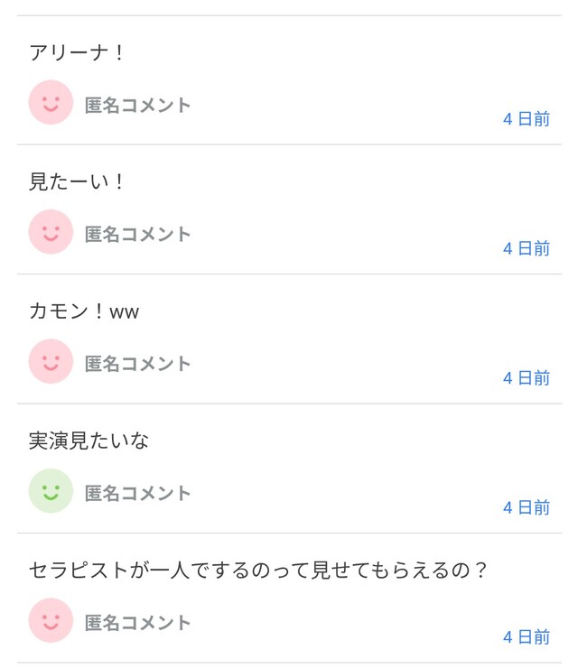Tap the comment text カモン！ww
This screenshot has height=668, width=578.
coord(84,312)
